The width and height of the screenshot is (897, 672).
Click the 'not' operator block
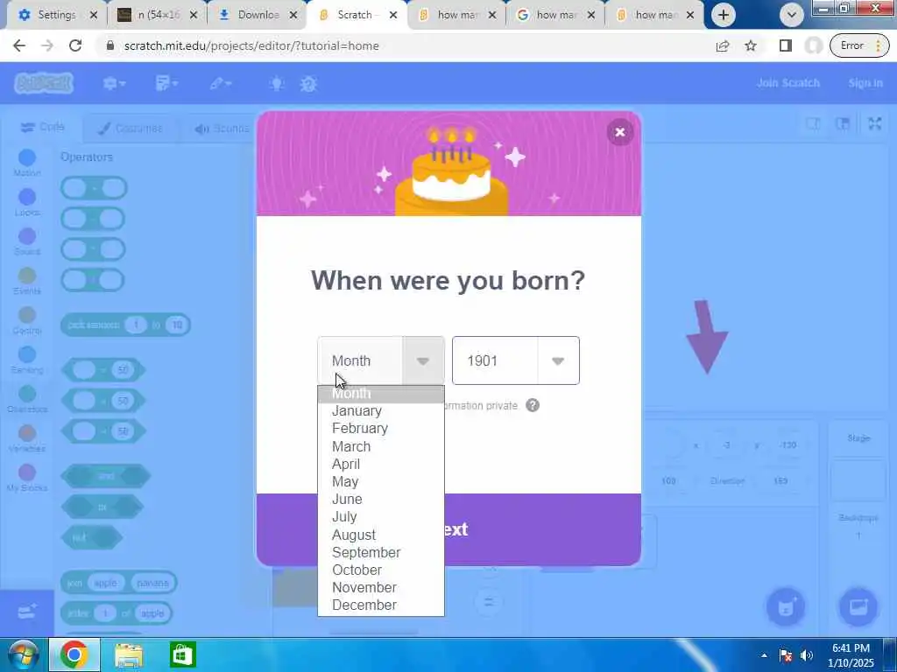91,537
